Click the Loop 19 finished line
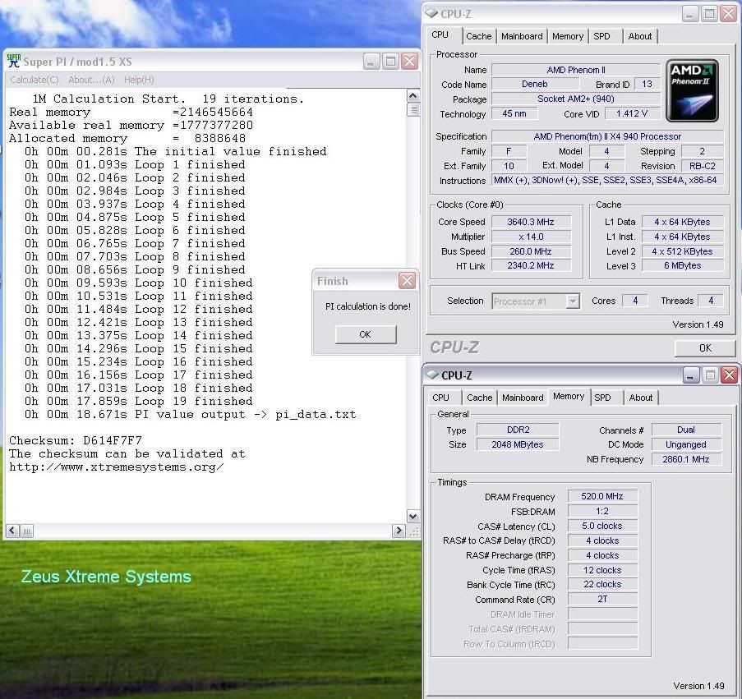The width and height of the screenshot is (742, 699). [x=138, y=402]
